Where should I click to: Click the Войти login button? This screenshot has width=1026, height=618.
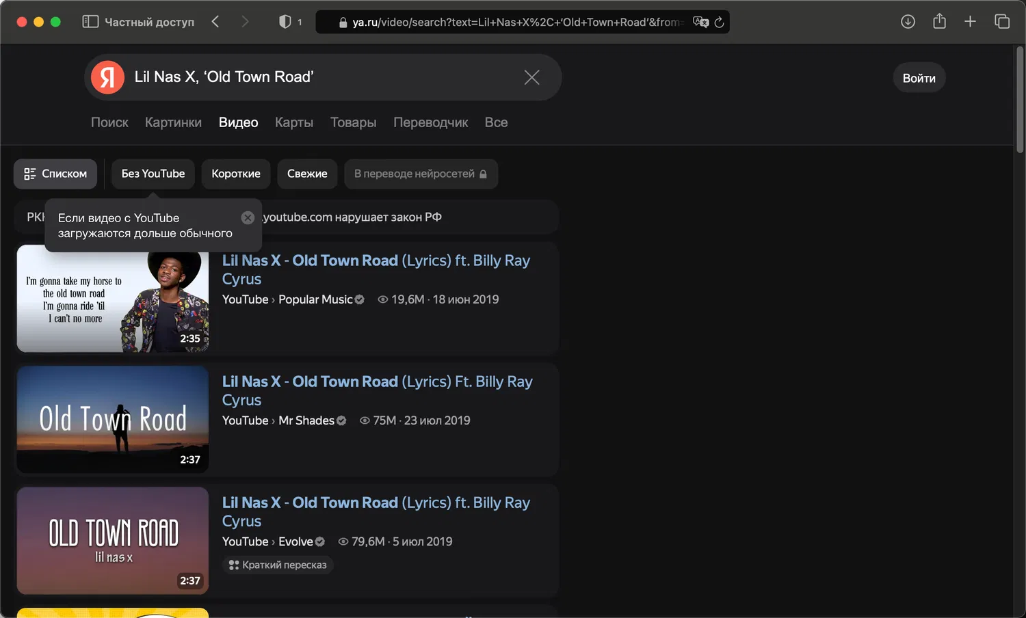[x=919, y=78]
